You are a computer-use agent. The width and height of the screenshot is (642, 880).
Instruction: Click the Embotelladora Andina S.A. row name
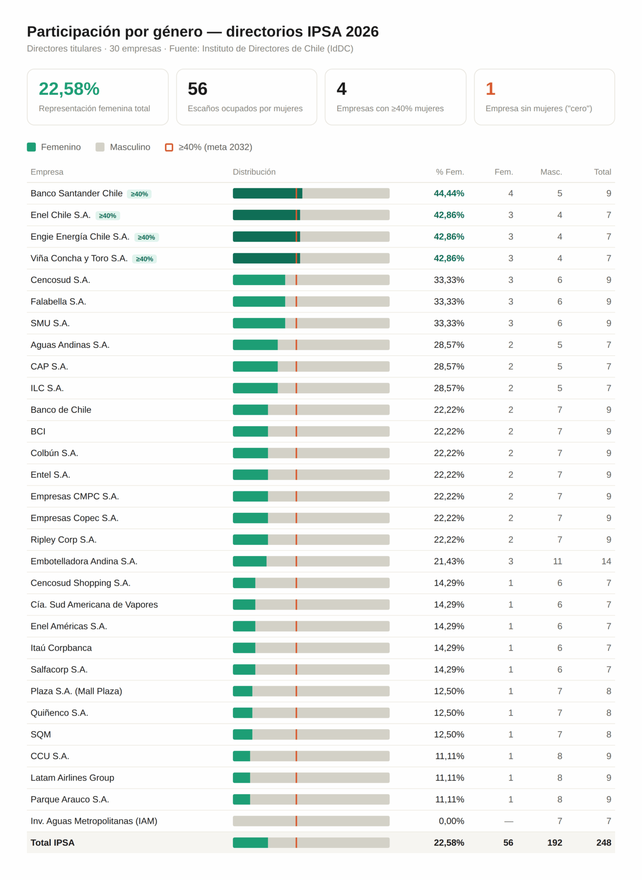84,561
